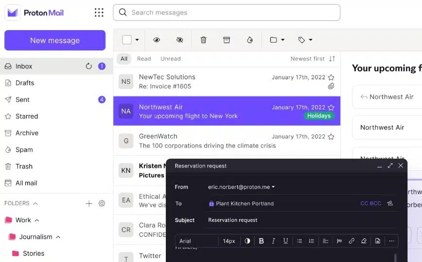Mark as unread with crossed-eye icon

click(x=179, y=40)
